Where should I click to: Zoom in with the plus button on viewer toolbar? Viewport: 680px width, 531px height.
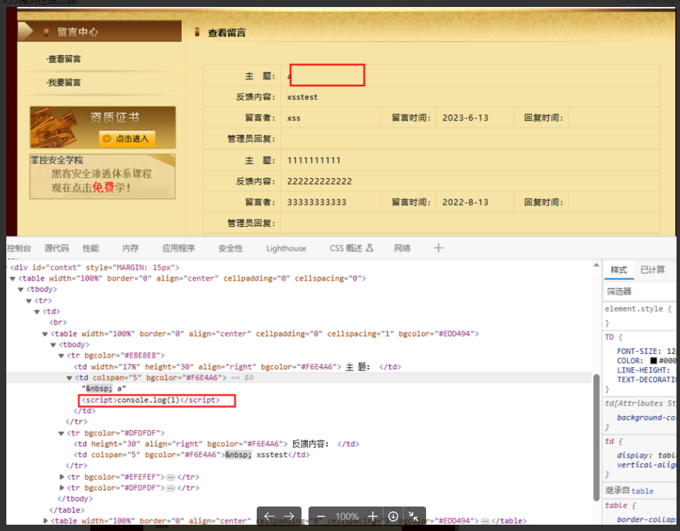[x=372, y=516]
